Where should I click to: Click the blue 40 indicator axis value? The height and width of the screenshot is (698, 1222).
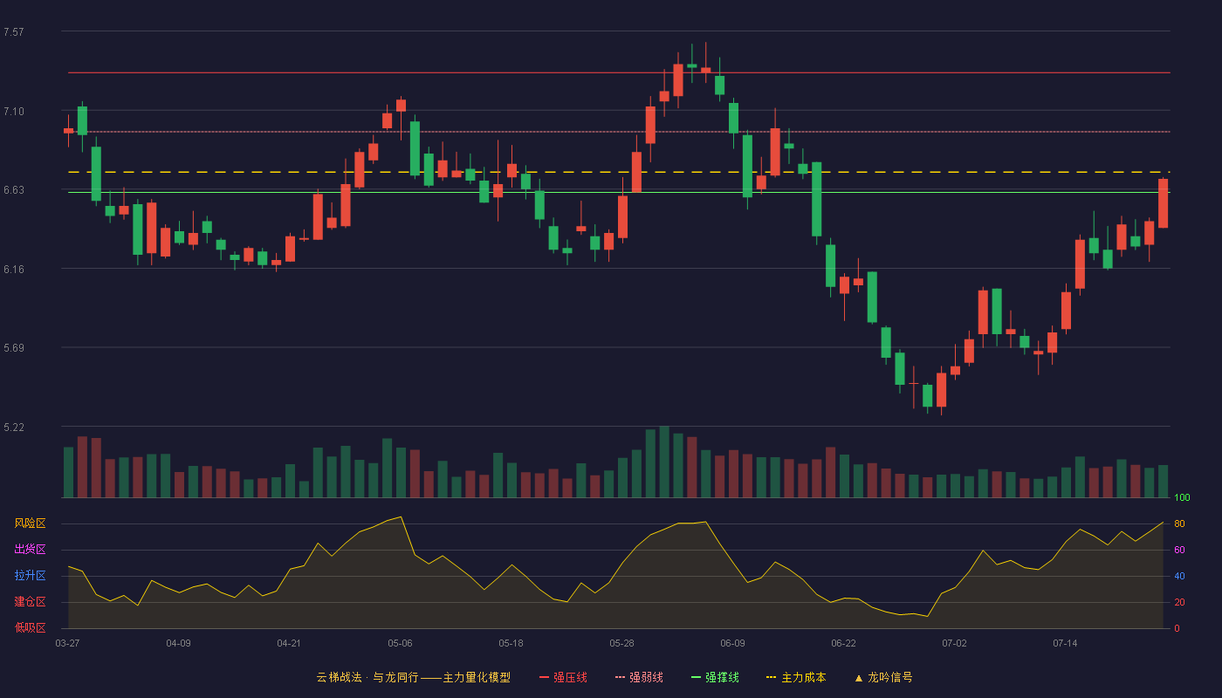tap(1179, 576)
